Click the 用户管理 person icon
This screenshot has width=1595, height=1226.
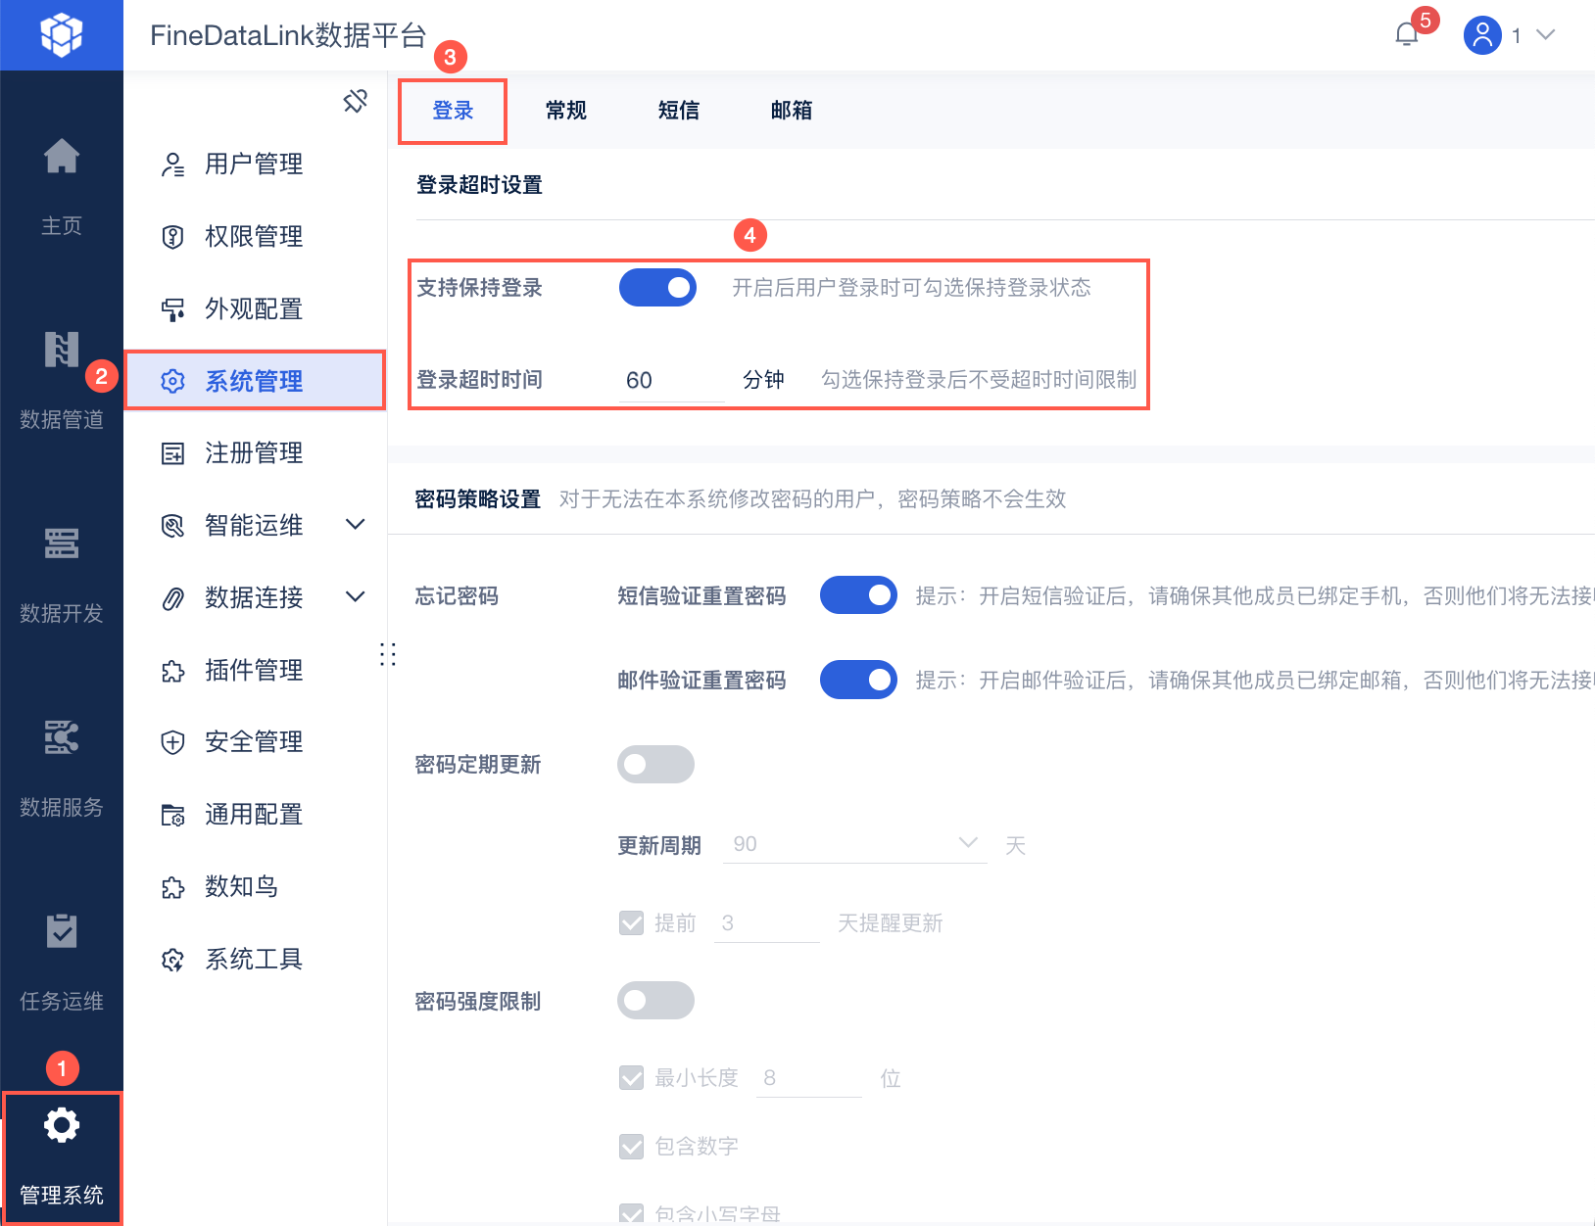point(172,165)
